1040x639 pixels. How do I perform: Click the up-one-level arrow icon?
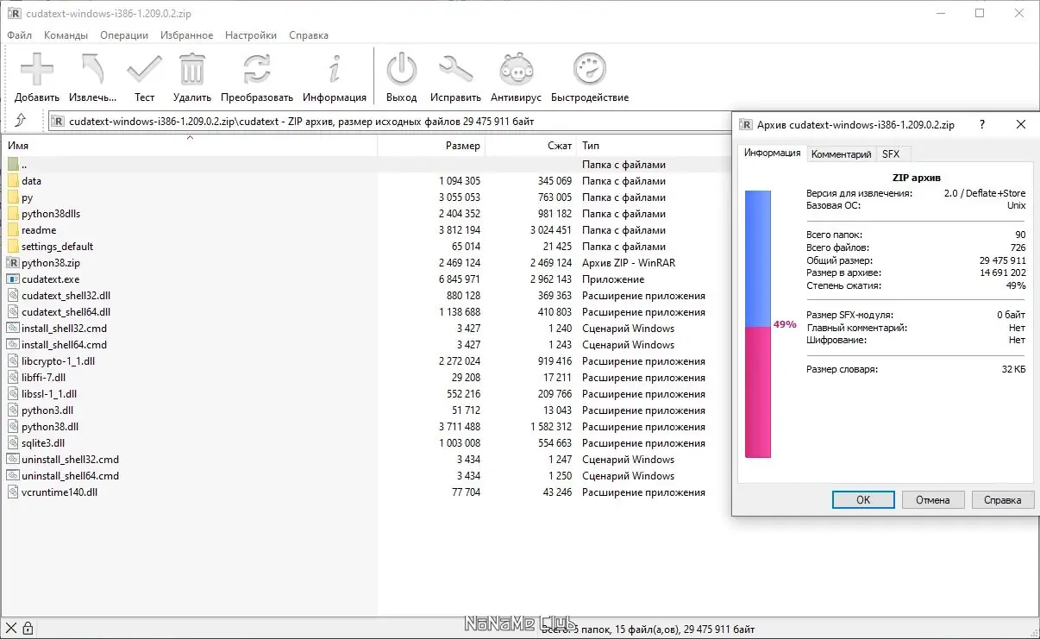(21, 121)
